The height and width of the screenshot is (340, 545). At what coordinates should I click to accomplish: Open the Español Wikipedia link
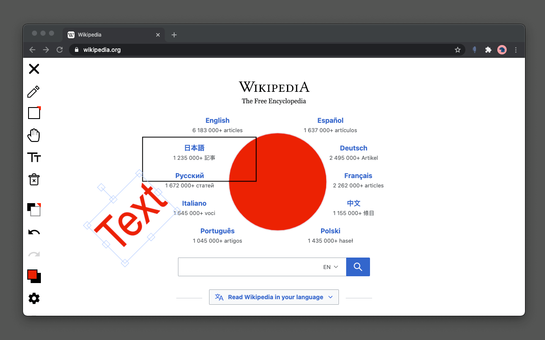[x=330, y=121]
